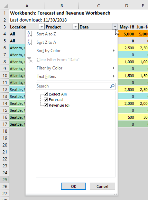Click the 500 cell in row 16 May-18
This screenshot has width=148, height=200.
[x=127, y=117]
